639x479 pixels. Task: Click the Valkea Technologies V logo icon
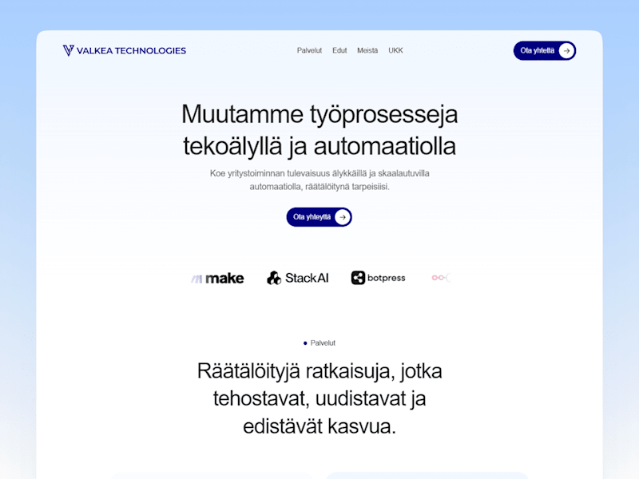tap(69, 50)
